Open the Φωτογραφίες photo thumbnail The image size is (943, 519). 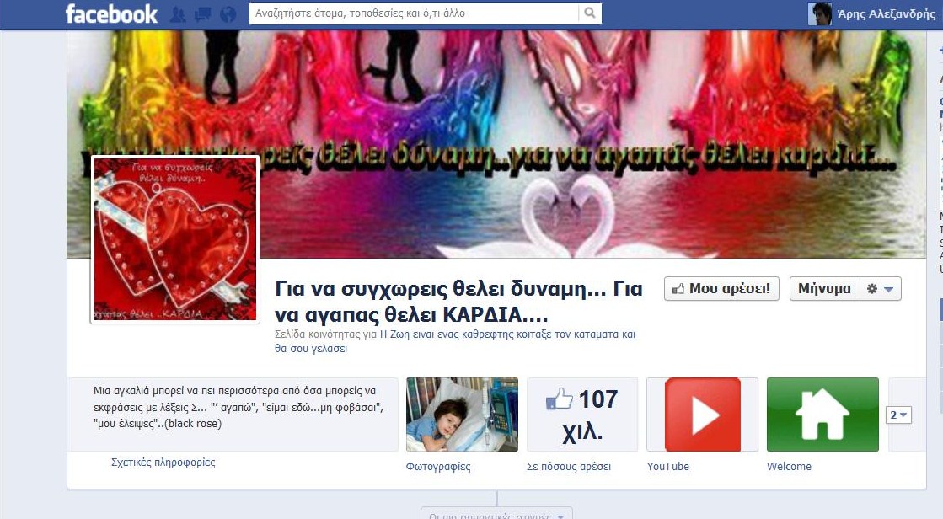pyautogui.click(x=462, y=415)
